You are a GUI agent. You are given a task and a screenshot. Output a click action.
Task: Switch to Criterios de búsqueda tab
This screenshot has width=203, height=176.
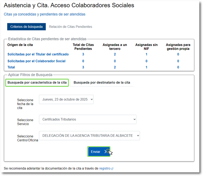click(x=26, y=27)
